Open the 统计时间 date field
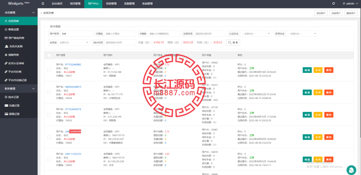Screen dimensions: 361x175 pos(120,43)
